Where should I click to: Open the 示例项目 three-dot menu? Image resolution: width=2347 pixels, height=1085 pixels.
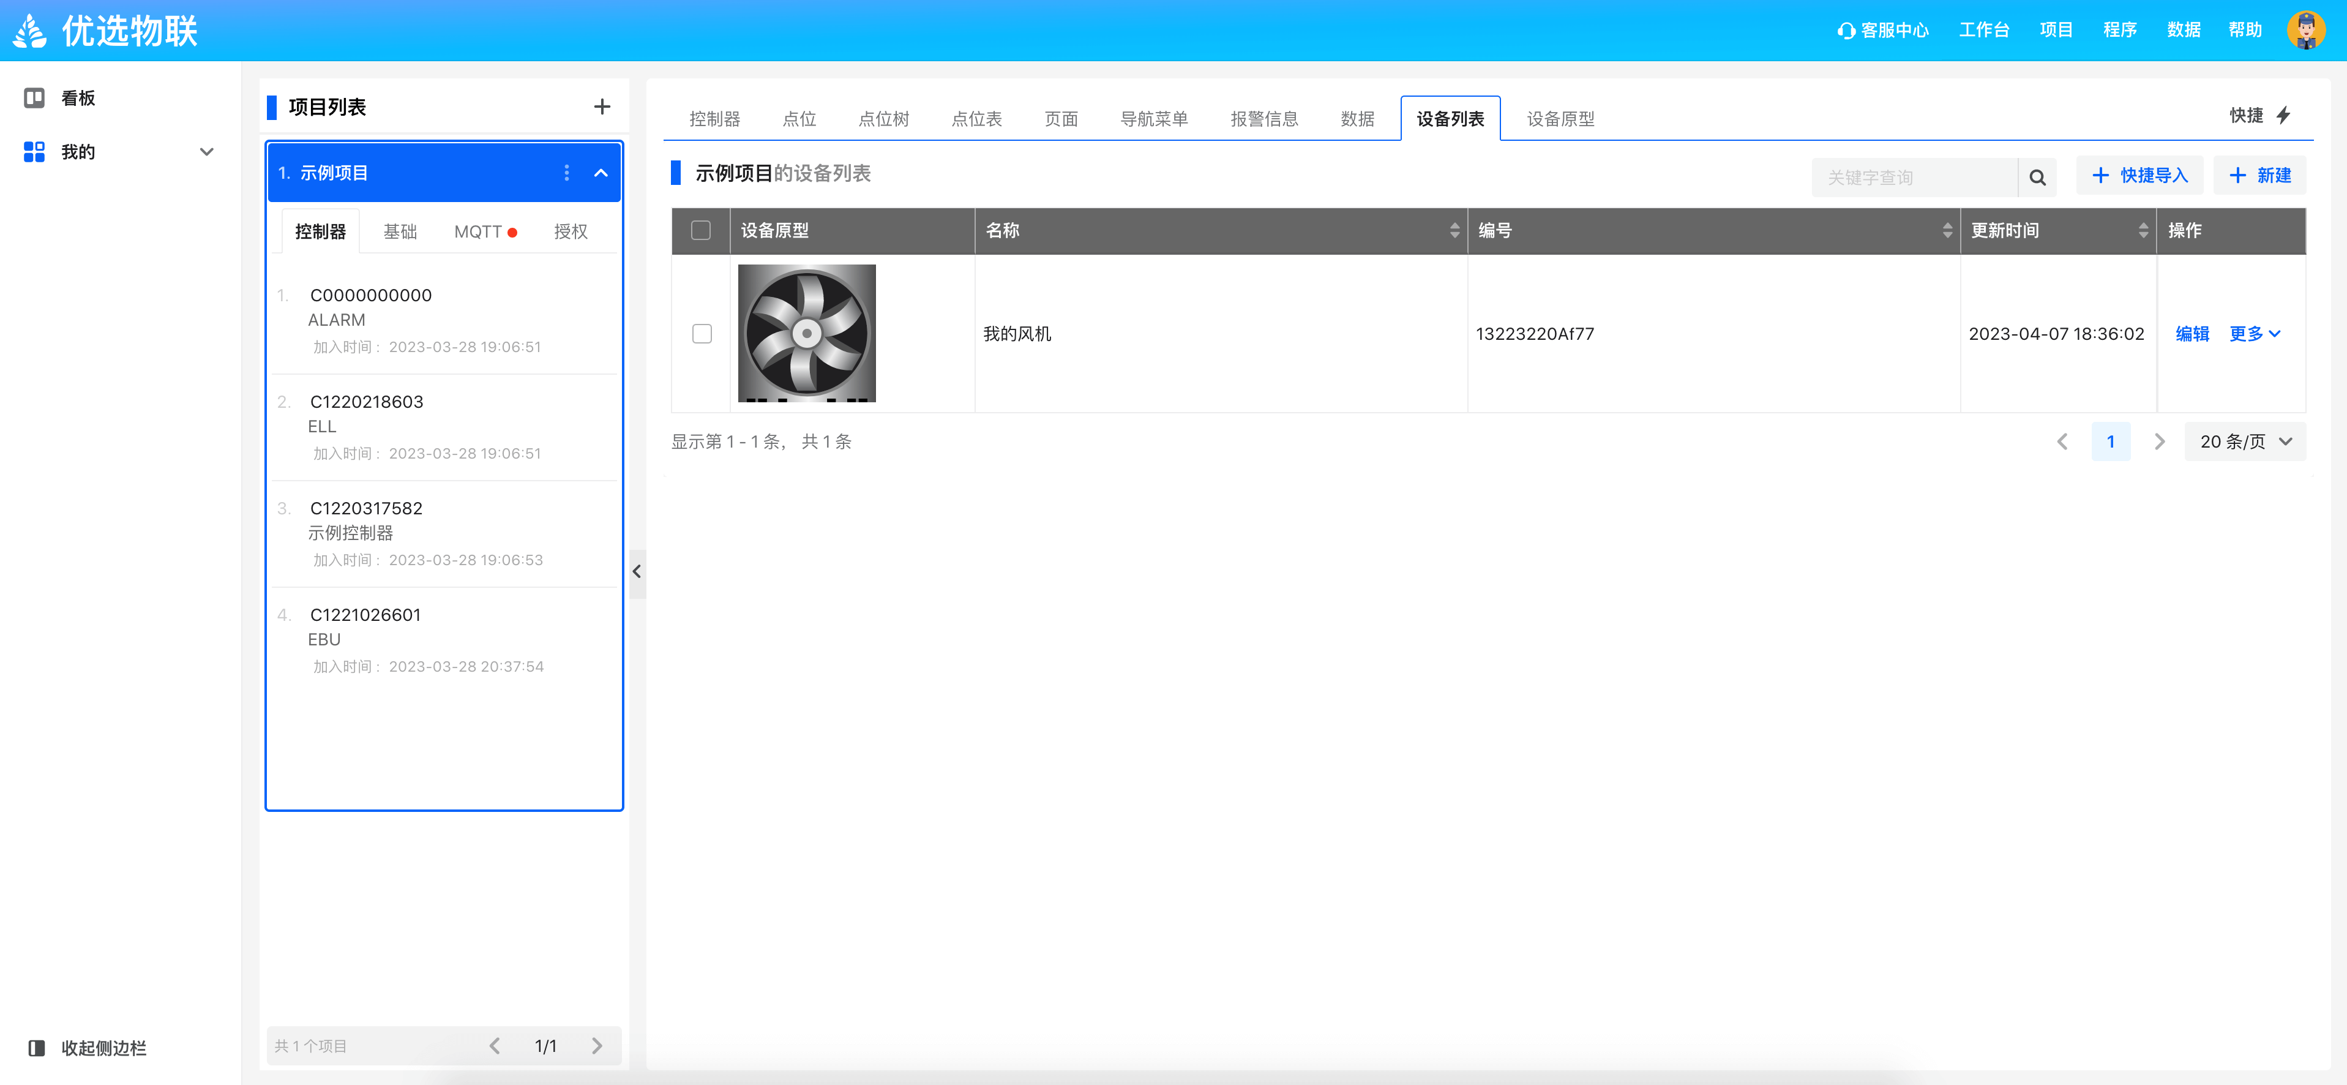tap(567, 172)
